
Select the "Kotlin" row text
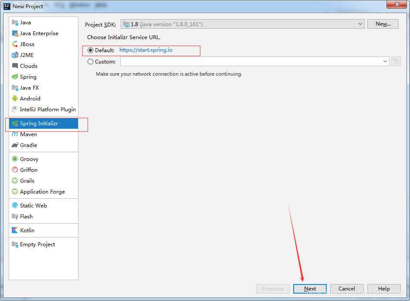tap(27, 230)
